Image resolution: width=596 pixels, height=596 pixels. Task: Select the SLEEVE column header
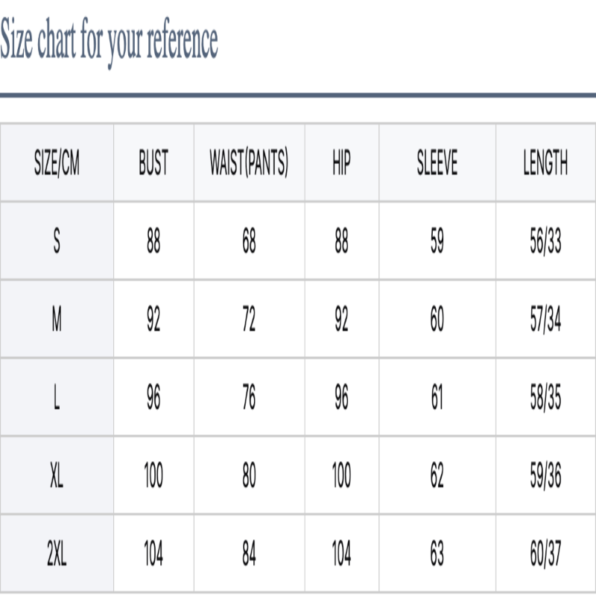tap(437, 163)
